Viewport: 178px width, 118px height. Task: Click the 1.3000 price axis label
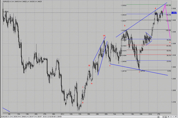174,67
